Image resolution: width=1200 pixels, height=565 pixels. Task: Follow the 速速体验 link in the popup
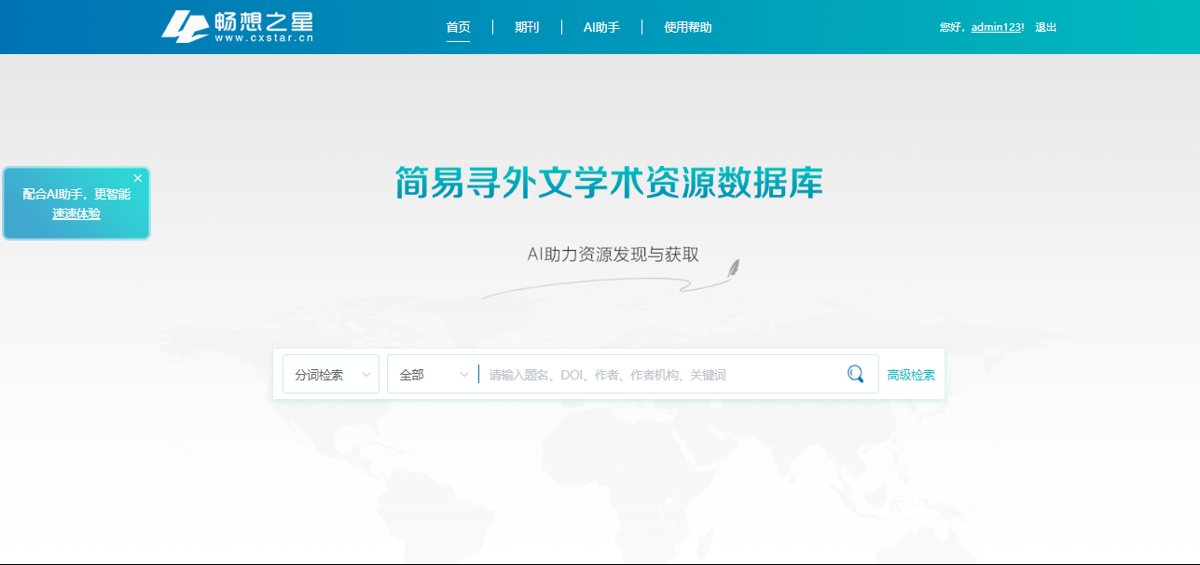(76, 214)
